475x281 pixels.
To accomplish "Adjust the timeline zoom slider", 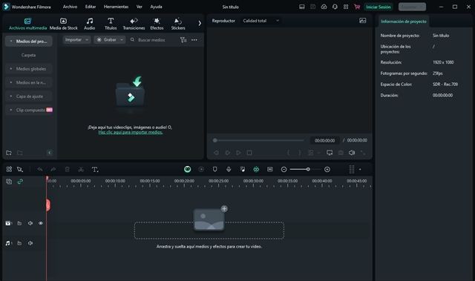I will (305, 169).
